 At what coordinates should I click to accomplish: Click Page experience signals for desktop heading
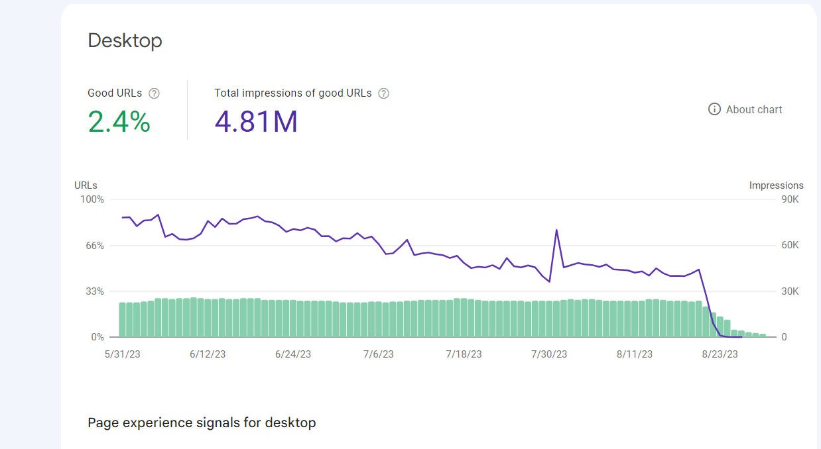[x=202, y=423]
